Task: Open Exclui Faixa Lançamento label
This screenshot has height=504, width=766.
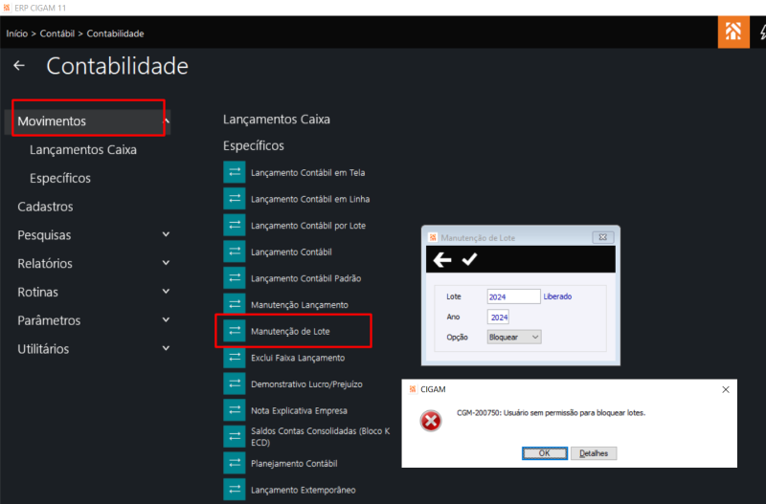Action: click(298, 358)
